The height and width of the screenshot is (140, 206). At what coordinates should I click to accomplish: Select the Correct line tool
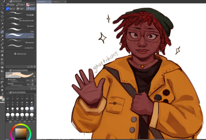[2, 94]
